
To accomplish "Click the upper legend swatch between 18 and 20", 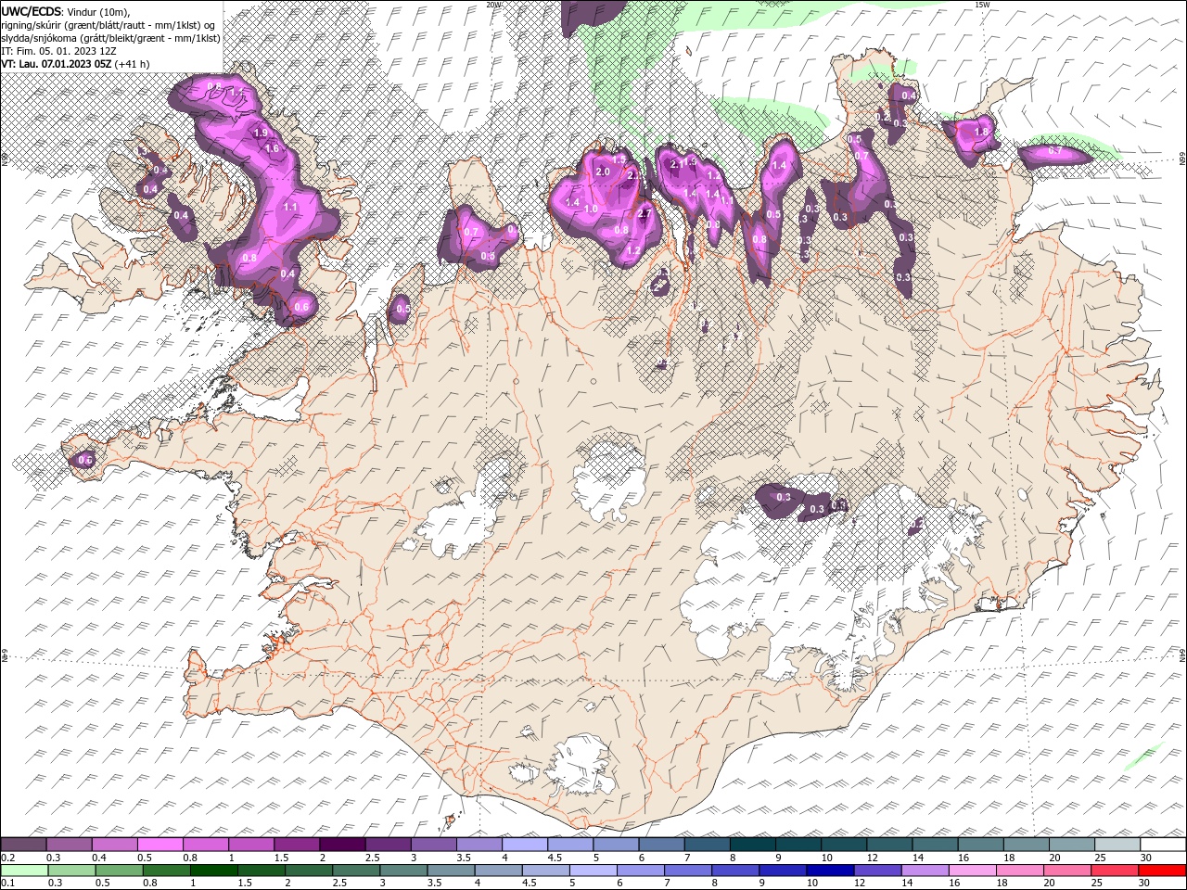I will point(1027,845).
